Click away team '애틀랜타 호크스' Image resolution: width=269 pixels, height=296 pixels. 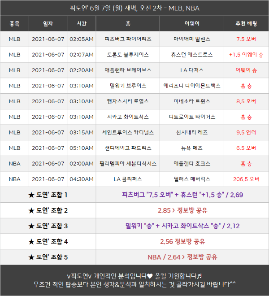[x=192, y=164]
